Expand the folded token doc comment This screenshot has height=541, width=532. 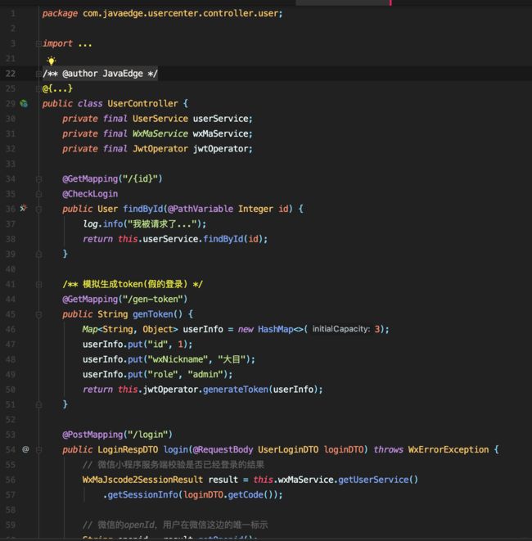tap(38, 284)
